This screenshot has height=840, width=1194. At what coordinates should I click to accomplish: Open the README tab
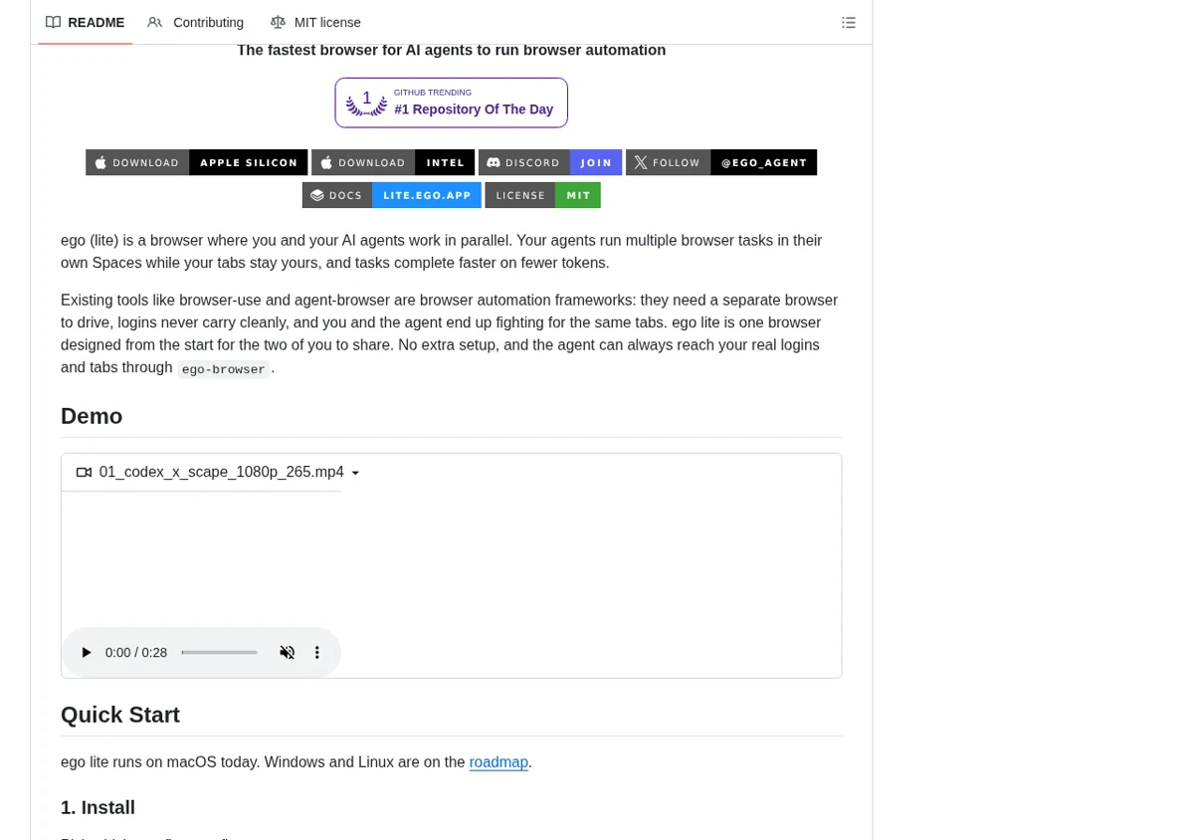85,22
